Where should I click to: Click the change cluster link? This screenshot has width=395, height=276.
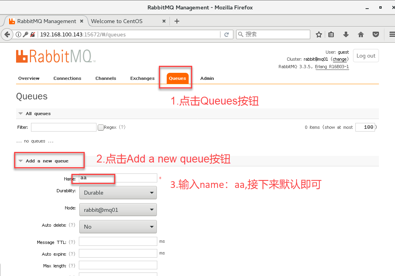[340, 59]
